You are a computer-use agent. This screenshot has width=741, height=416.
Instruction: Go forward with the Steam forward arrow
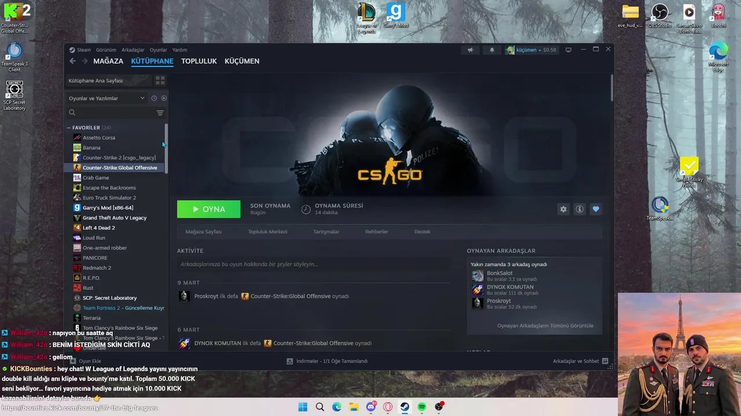point(85,61)
